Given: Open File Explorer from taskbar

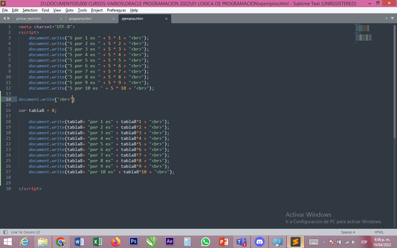Looking at the screenshot, I should [x=43, y=242].
